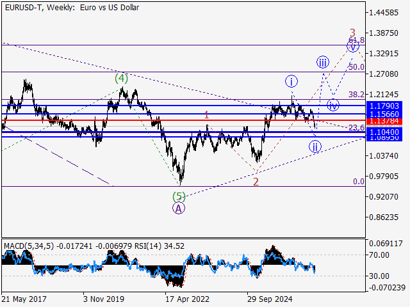Select the 38.2 Fibonacci level label
This screenshot has width=410, height=307.
pyautogui.click(x=356, y=94)
